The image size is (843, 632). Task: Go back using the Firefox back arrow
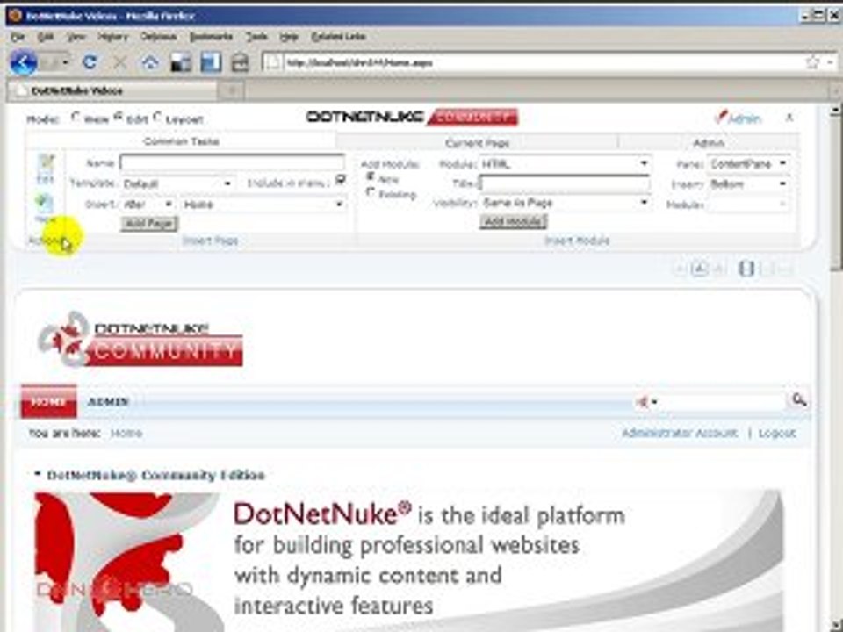pos(23,63)
